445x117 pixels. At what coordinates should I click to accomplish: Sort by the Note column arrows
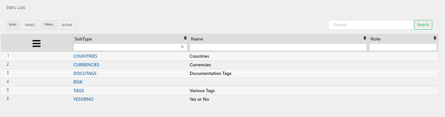click(435, 38)
